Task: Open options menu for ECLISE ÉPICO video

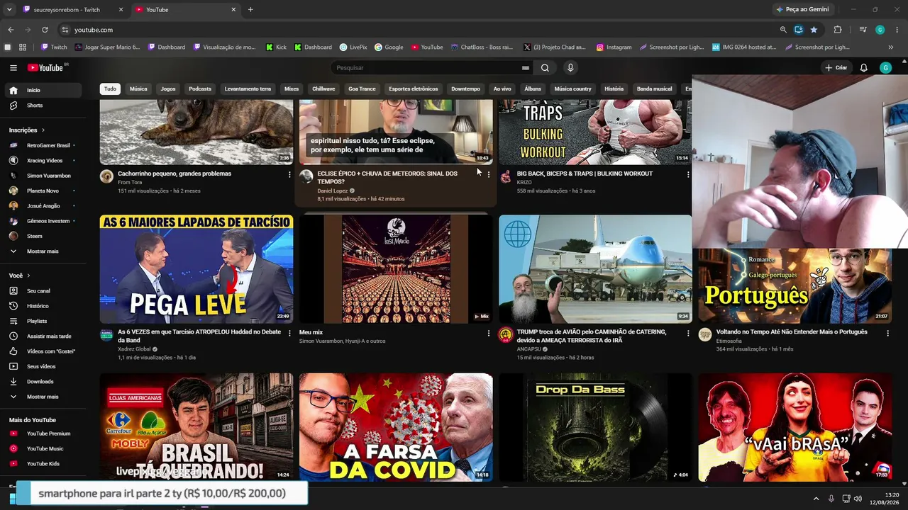Action: pyautogui.click(x=488, y=174)
